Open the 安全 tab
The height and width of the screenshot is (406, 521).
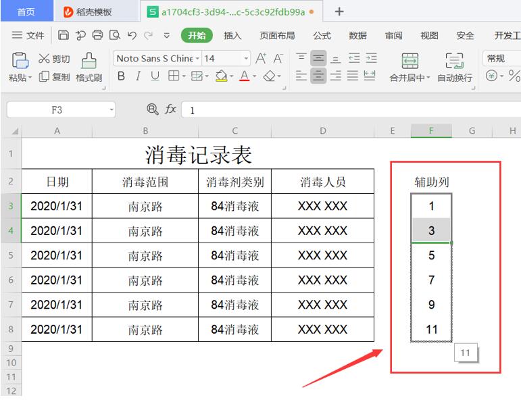(465, 35)
